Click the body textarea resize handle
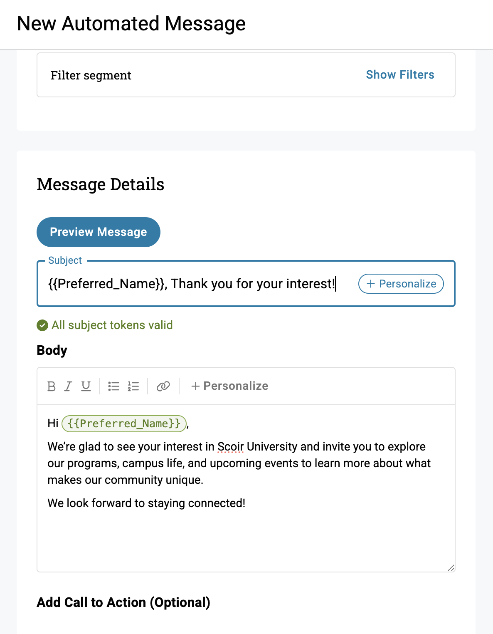The height and width of the screenshot is (634, 493). coord(451,568)
